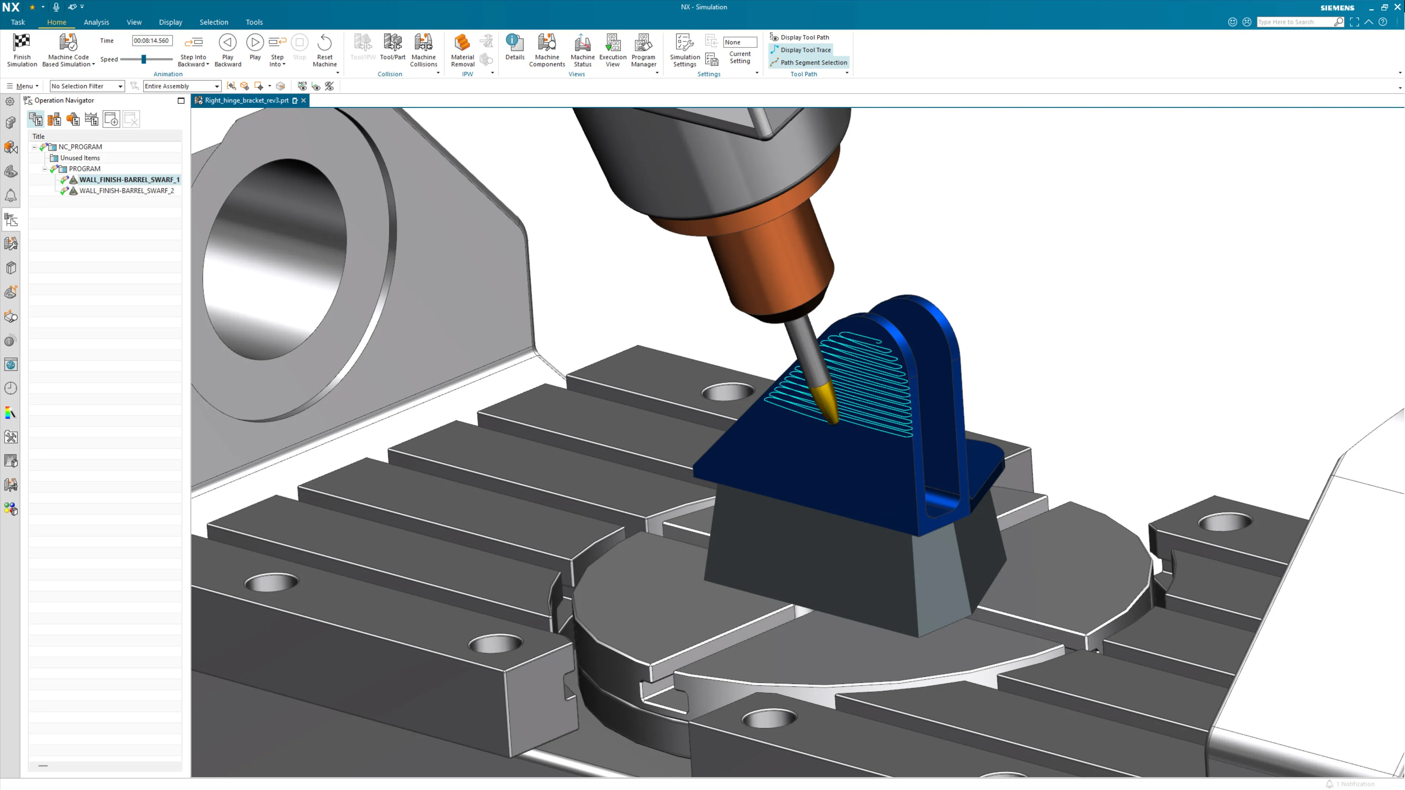Toggle Path Segment Selection
Screen dimensions: 1405x790
point(813,62)
